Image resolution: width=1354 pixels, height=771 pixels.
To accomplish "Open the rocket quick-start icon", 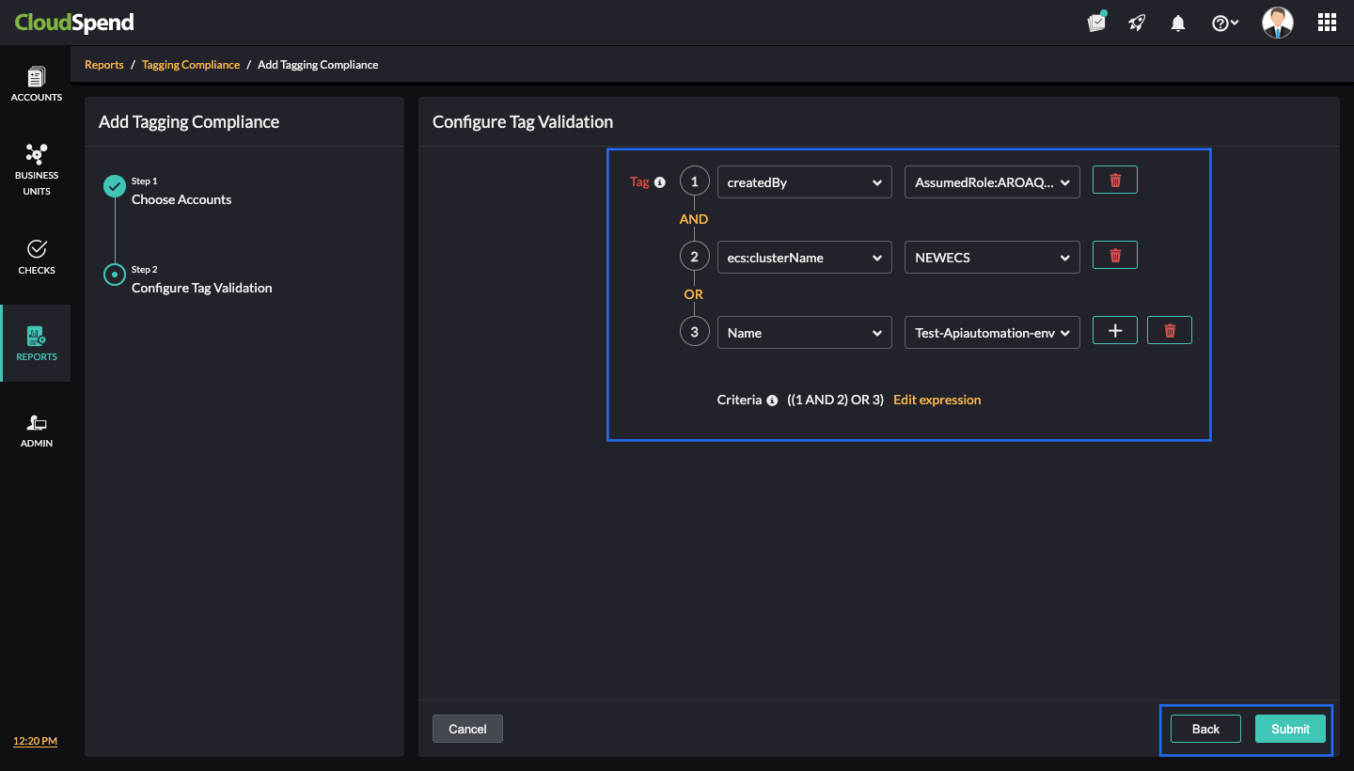I will [x=1137, y=24].
